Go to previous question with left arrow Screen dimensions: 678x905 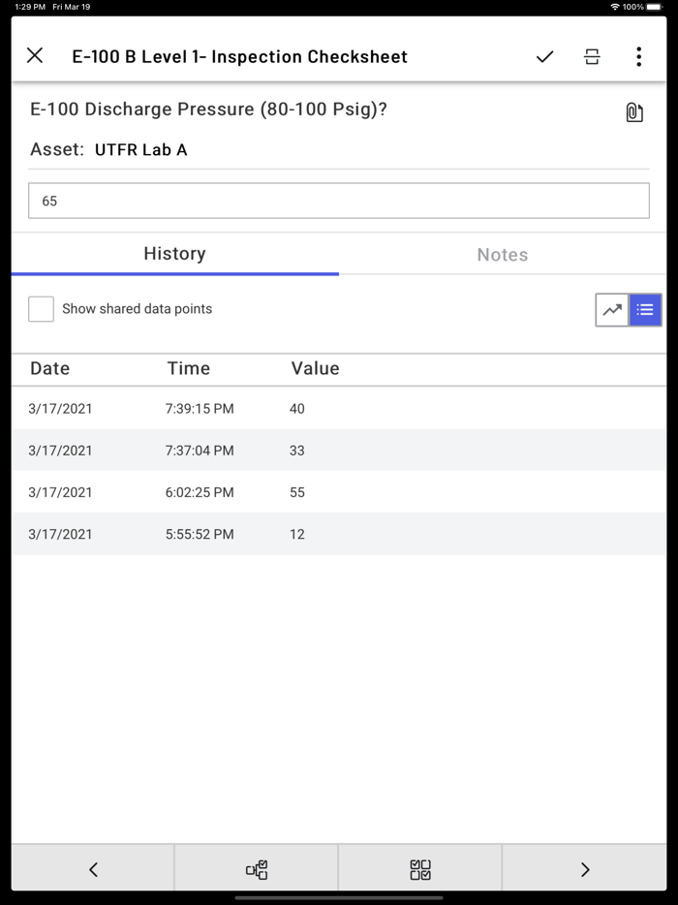tap(93, 869)
